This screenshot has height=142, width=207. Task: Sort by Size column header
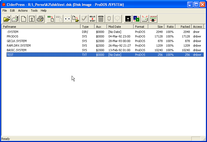pyautogui.click(x=156, y=27)
